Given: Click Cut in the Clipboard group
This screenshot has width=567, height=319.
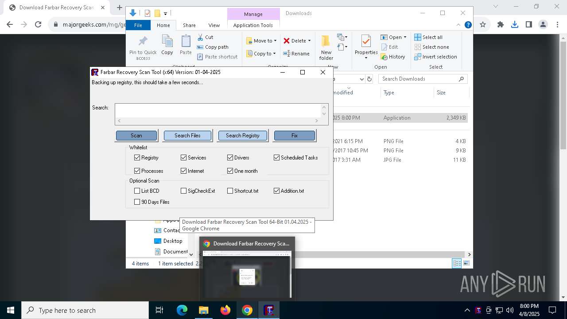Looking at the screenshot, I should pos(205,37).
